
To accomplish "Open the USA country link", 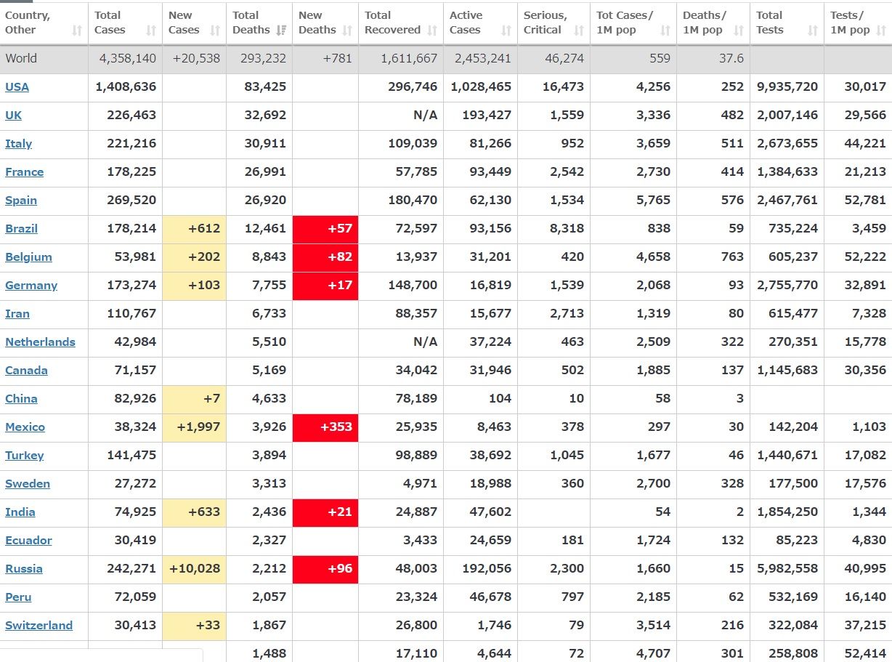I will 17,86.
